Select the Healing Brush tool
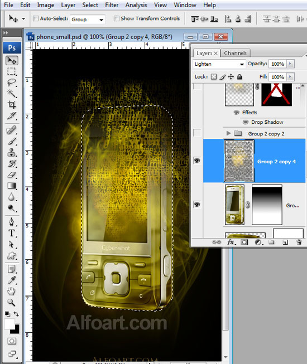This screenshot has height=364, width=307. (x=12, y=130)
